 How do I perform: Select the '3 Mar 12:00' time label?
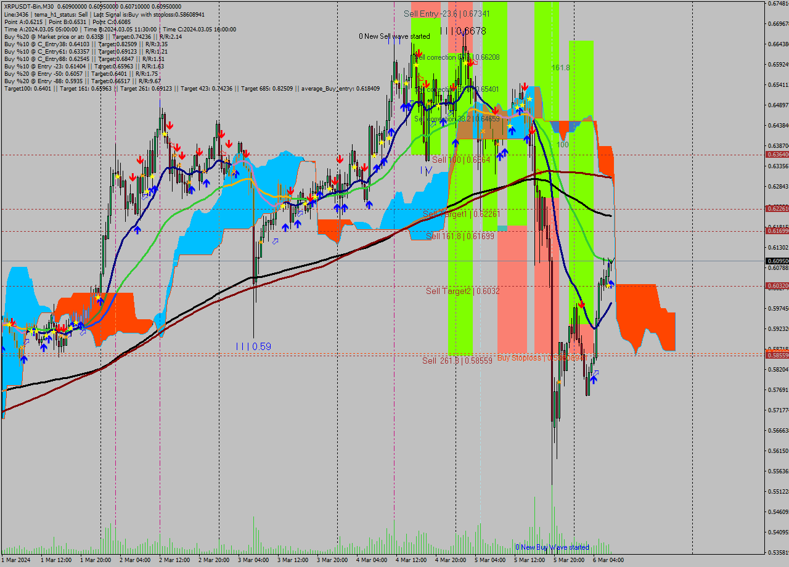tap(293, 560)
